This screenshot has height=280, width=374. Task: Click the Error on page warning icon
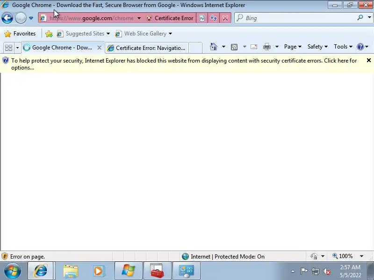[x=5, y=256]
